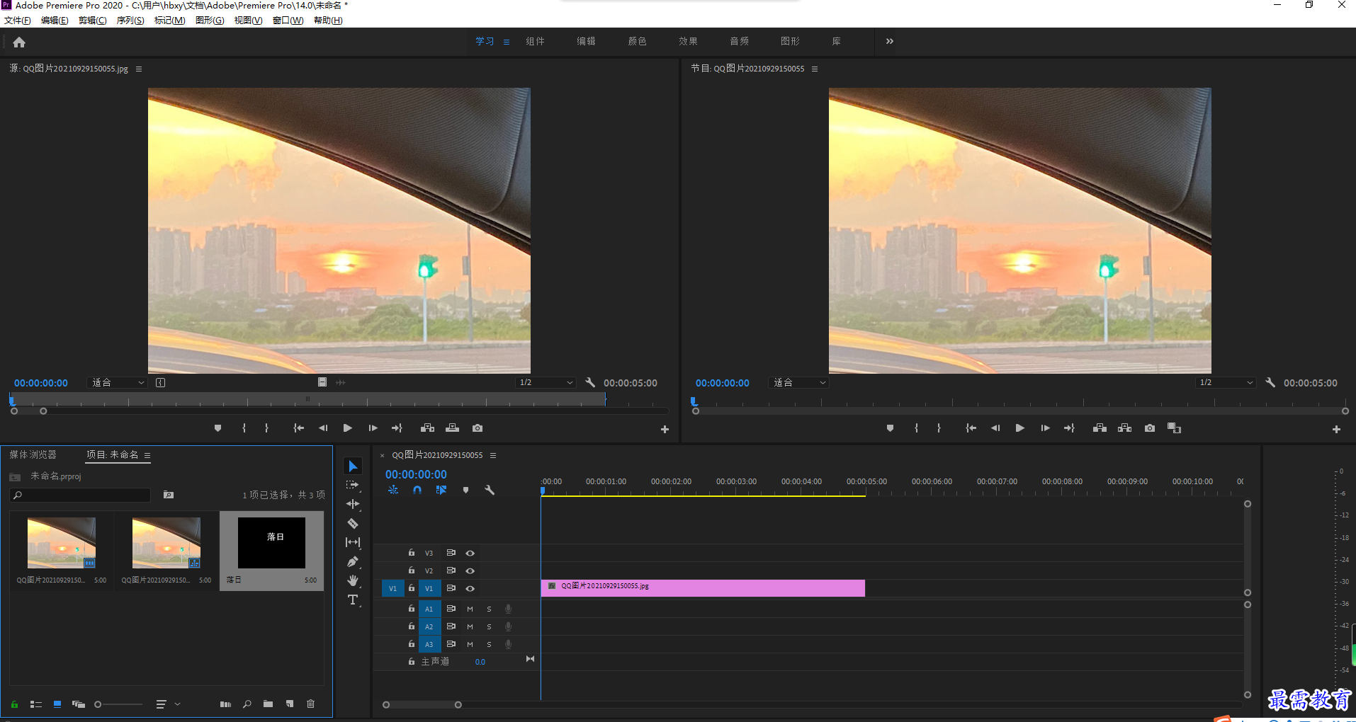Click Find magnifier in Project panel footer
The height and width of the screenshot is (722, 1356).
pos(247,704)
